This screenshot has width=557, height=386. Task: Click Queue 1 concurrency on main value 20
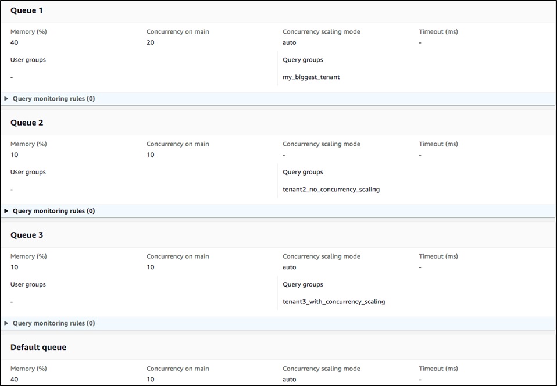pos(150,42)
